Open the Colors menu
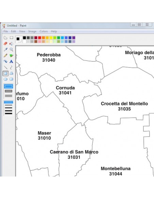The width and height of the screenshot is (154, 199). pyautogui.click(x=44, y=31)
